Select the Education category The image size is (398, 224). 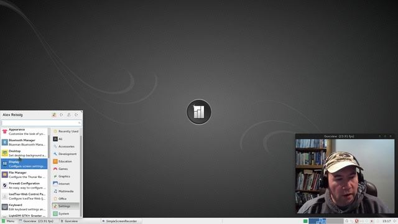pos(66,161)
